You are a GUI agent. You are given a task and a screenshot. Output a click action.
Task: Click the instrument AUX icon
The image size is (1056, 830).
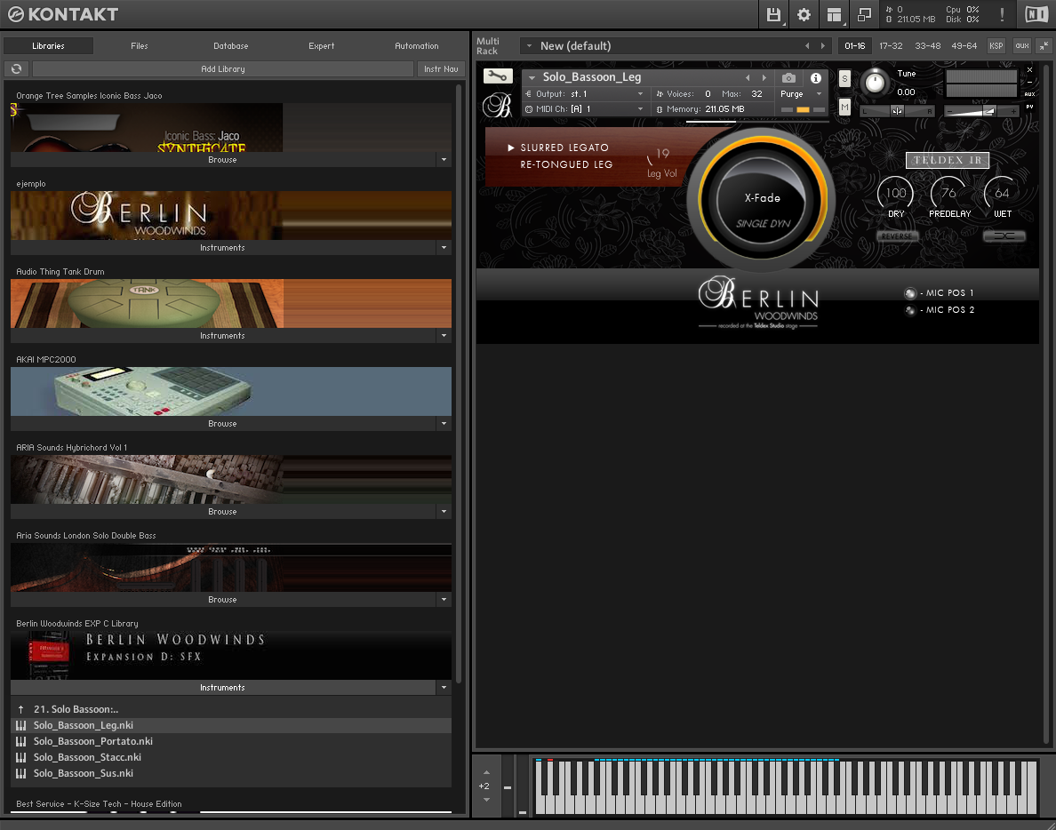point(1029,94)
